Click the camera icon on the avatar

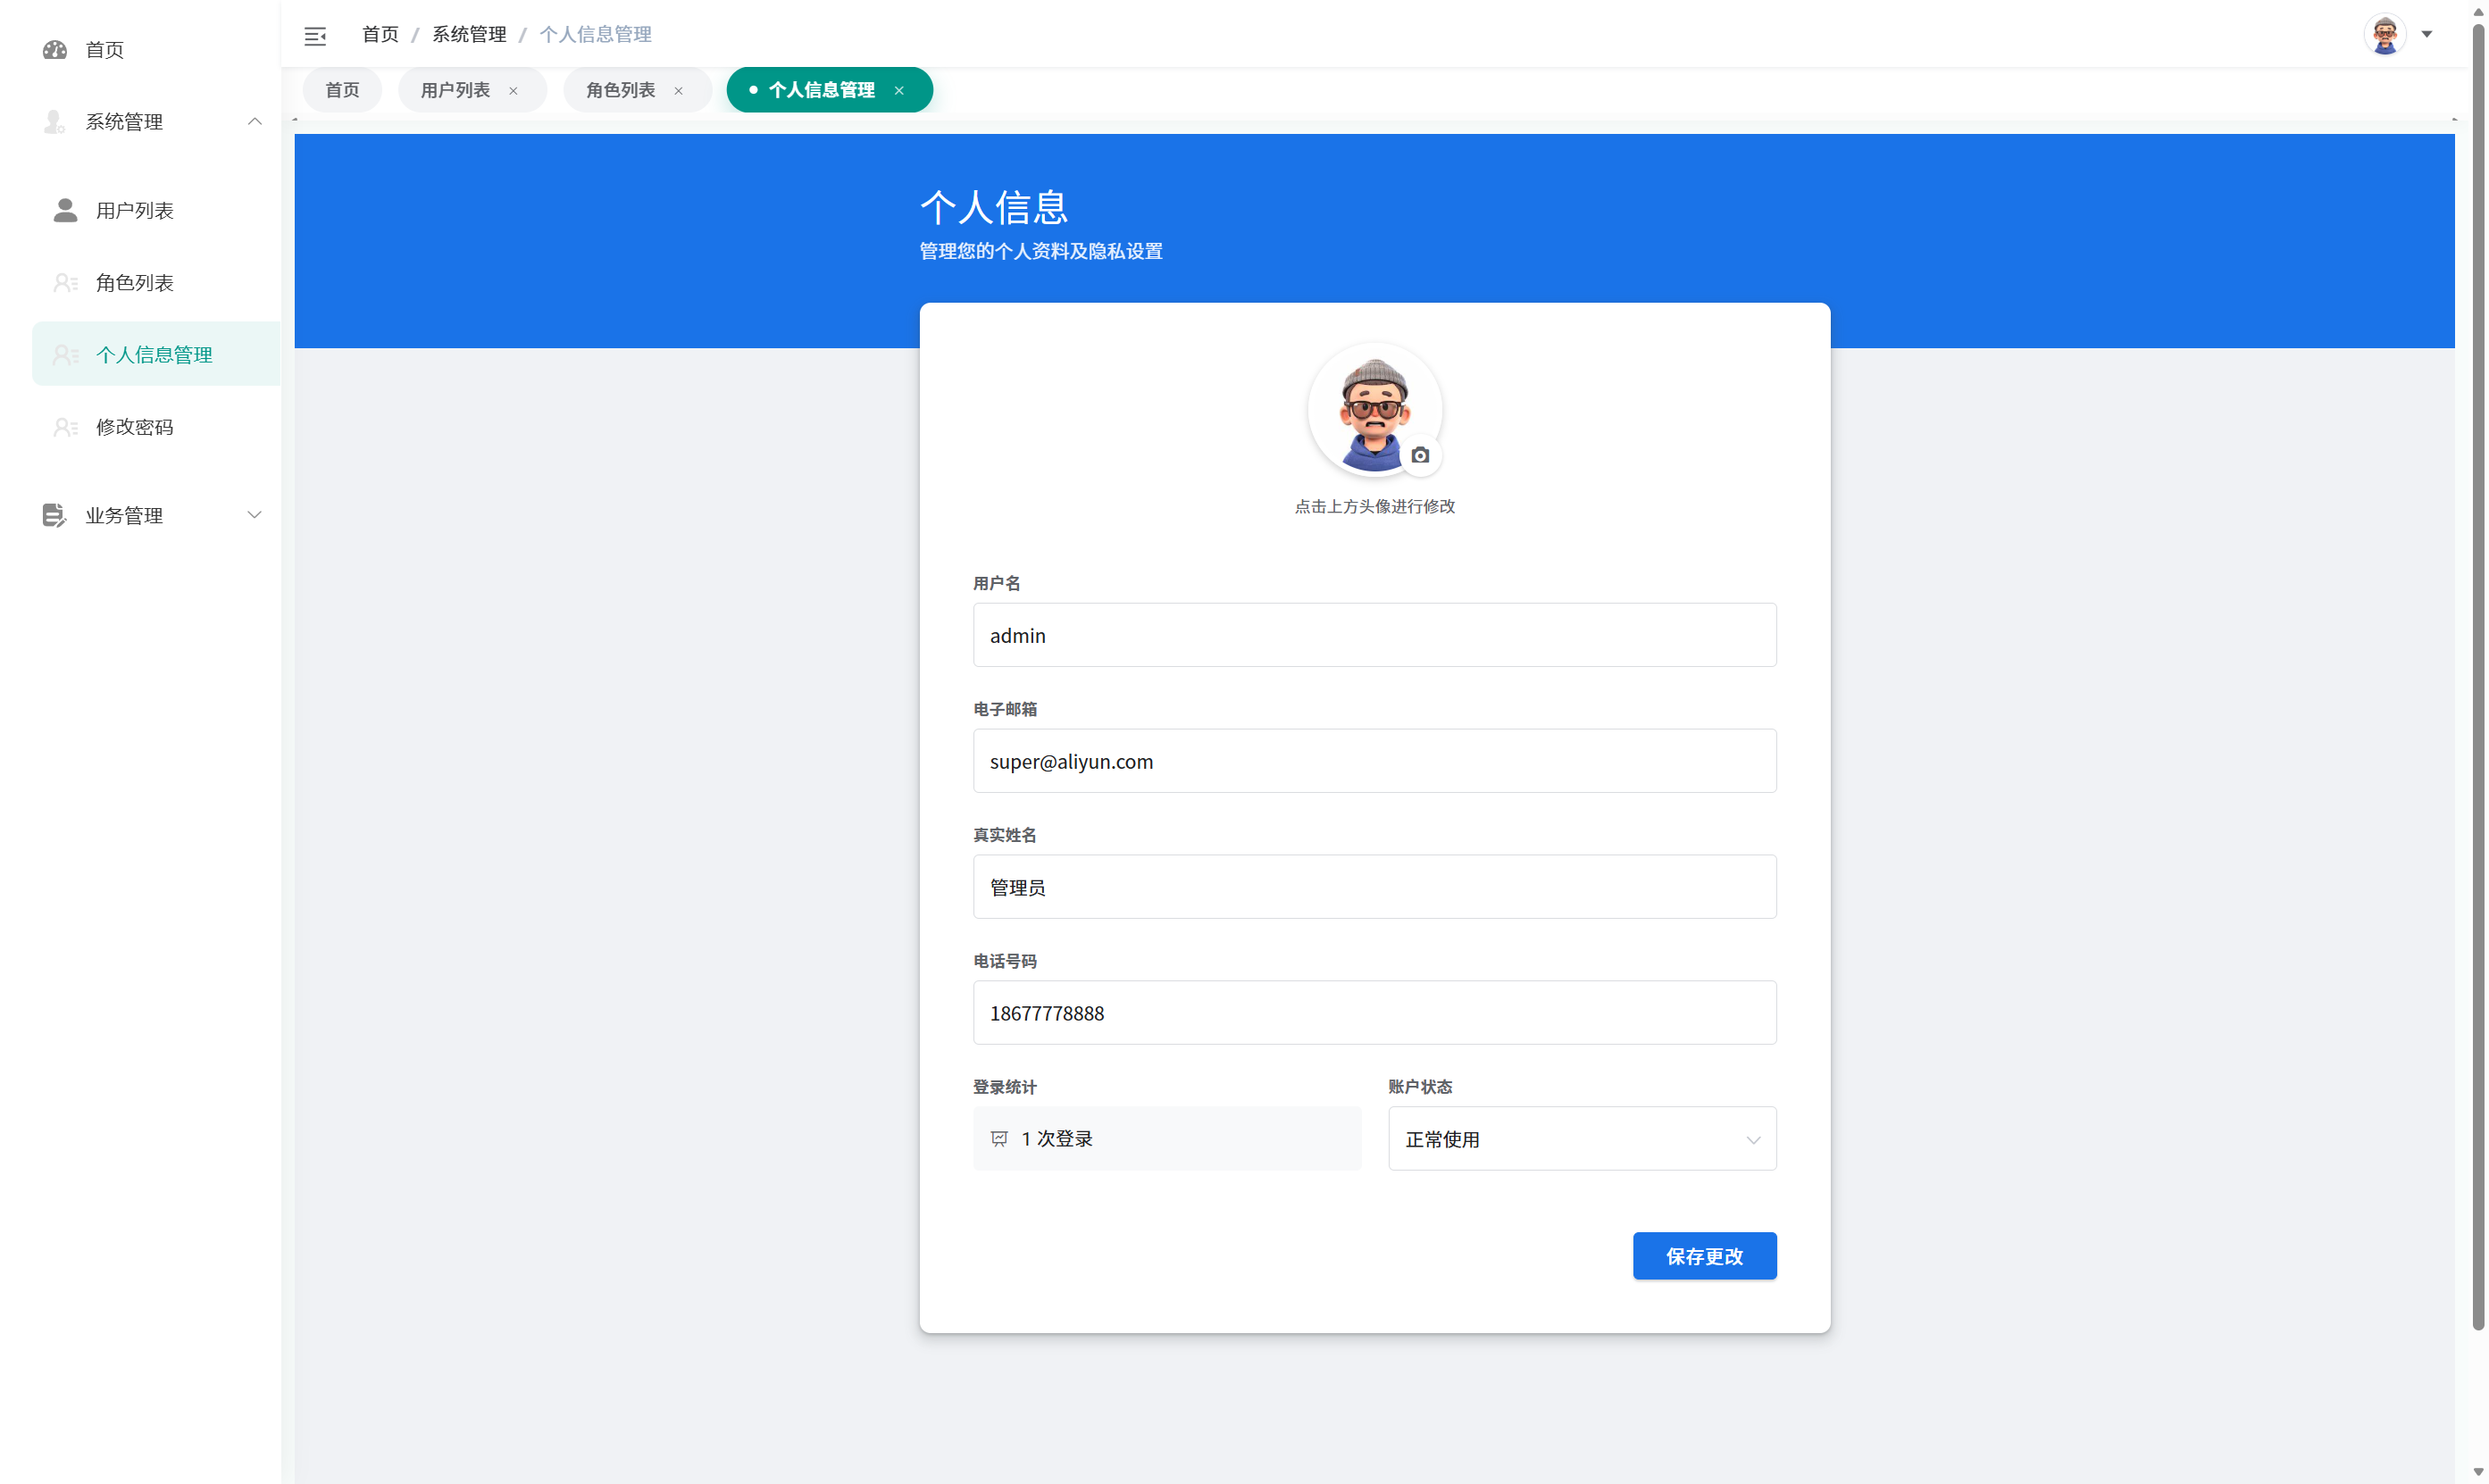pyautogui.click(x=1421, y=455)
